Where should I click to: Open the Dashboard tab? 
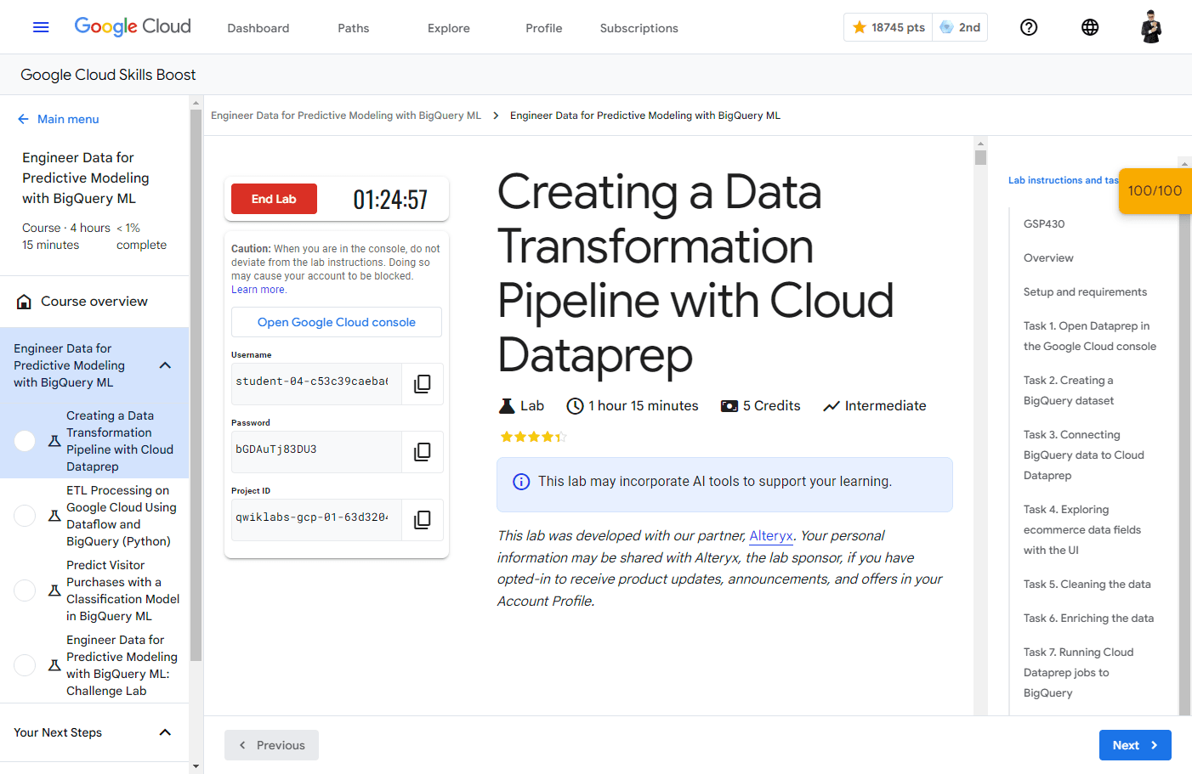pyautogui.click(x=258, y=28)
